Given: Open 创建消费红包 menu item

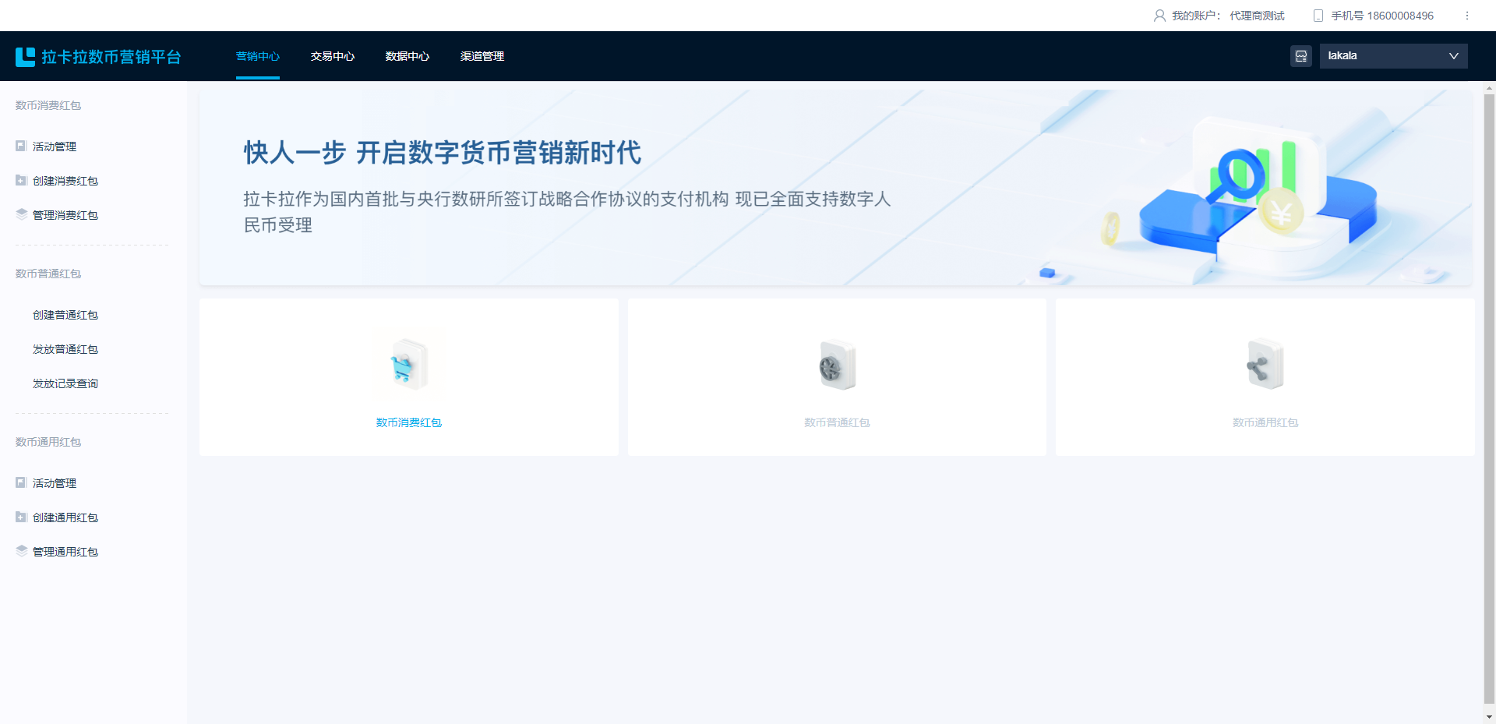Looking at the screenshot, I should click(65, 181).
